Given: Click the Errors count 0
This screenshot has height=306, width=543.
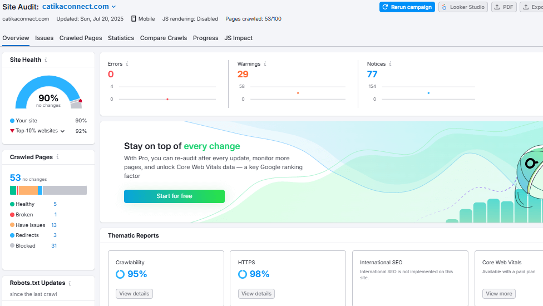Looking at the screenshot, I should tap(111, 74).
